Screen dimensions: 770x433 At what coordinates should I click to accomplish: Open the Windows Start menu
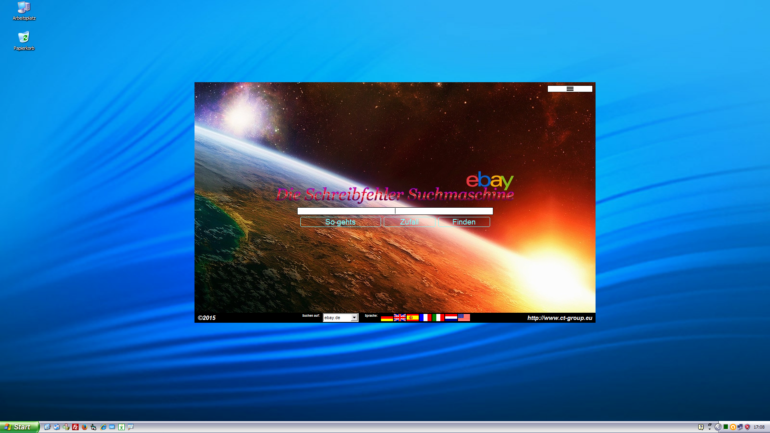(x=20, y=427)
